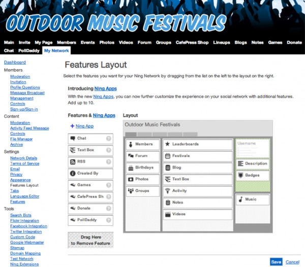Add a Ning App

tap(84, 126)
